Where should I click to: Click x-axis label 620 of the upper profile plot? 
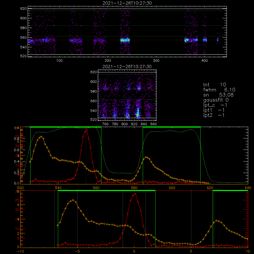pos(210,188)
